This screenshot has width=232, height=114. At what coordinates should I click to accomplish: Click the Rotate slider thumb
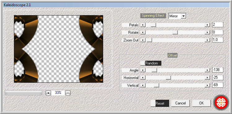pyautogui.click(x=175, y=33)
